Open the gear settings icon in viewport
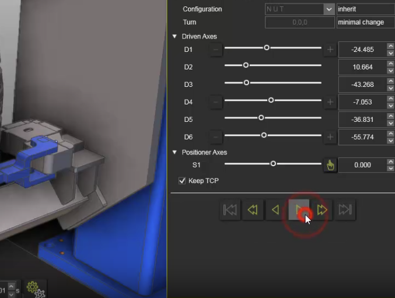Viewport: 395px width, 298px height. pyautogui.click(x=34, y=288)
